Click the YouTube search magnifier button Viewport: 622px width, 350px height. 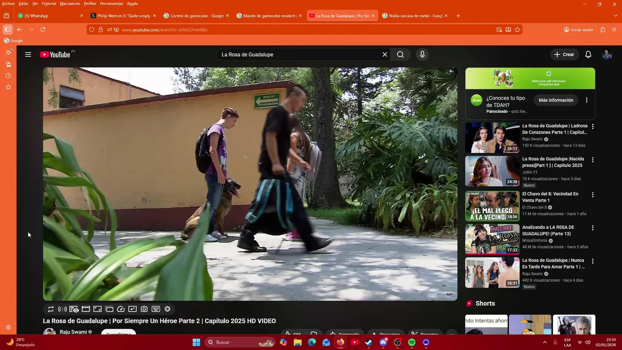400,54
